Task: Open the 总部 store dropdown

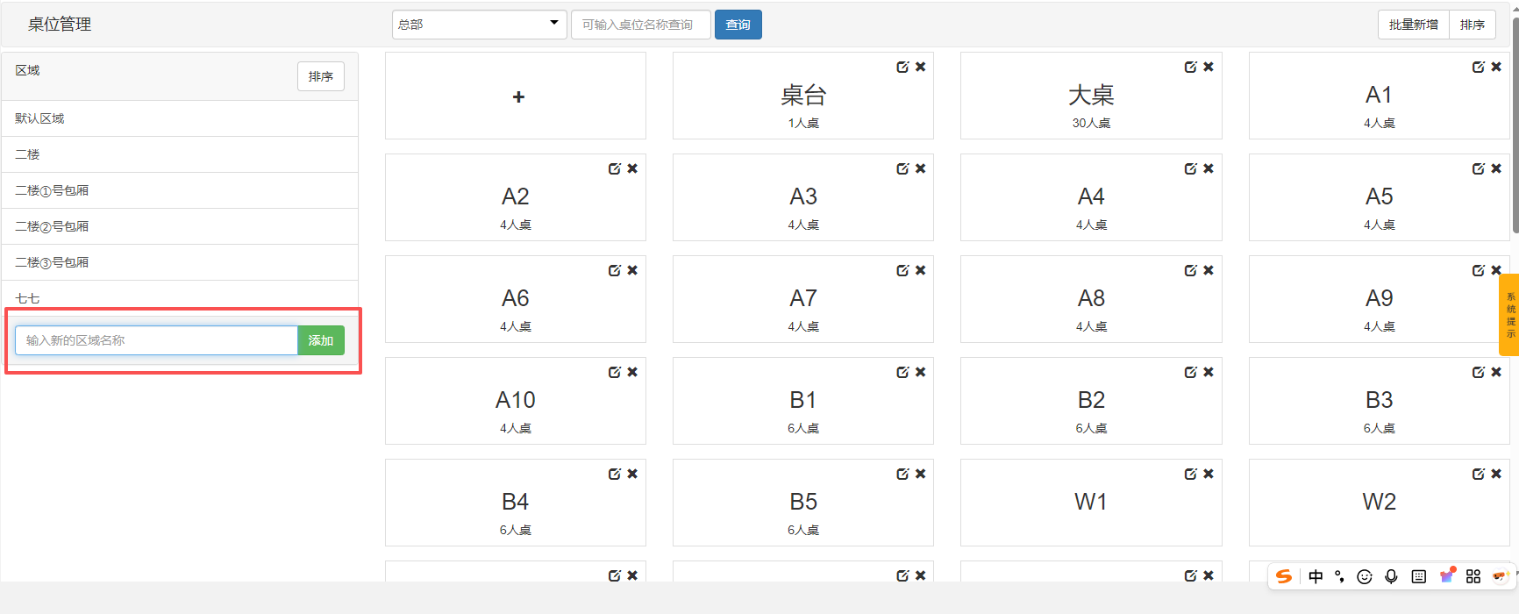Action: (478, 25)
